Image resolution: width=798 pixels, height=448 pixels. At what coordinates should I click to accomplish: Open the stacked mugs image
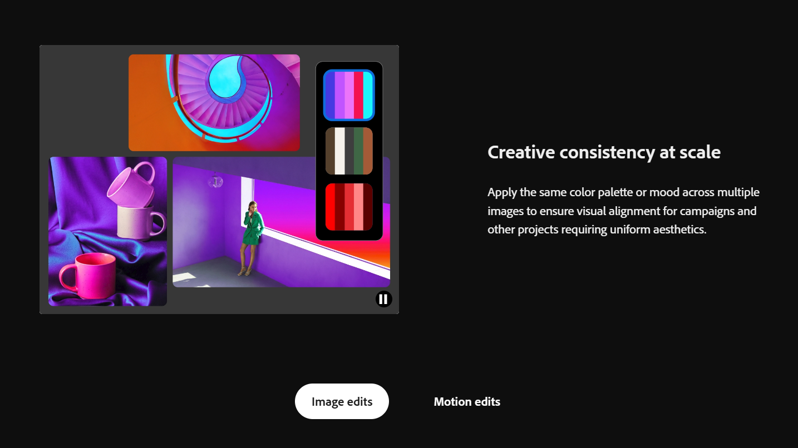pyautogui.click(x=107, y=231)
